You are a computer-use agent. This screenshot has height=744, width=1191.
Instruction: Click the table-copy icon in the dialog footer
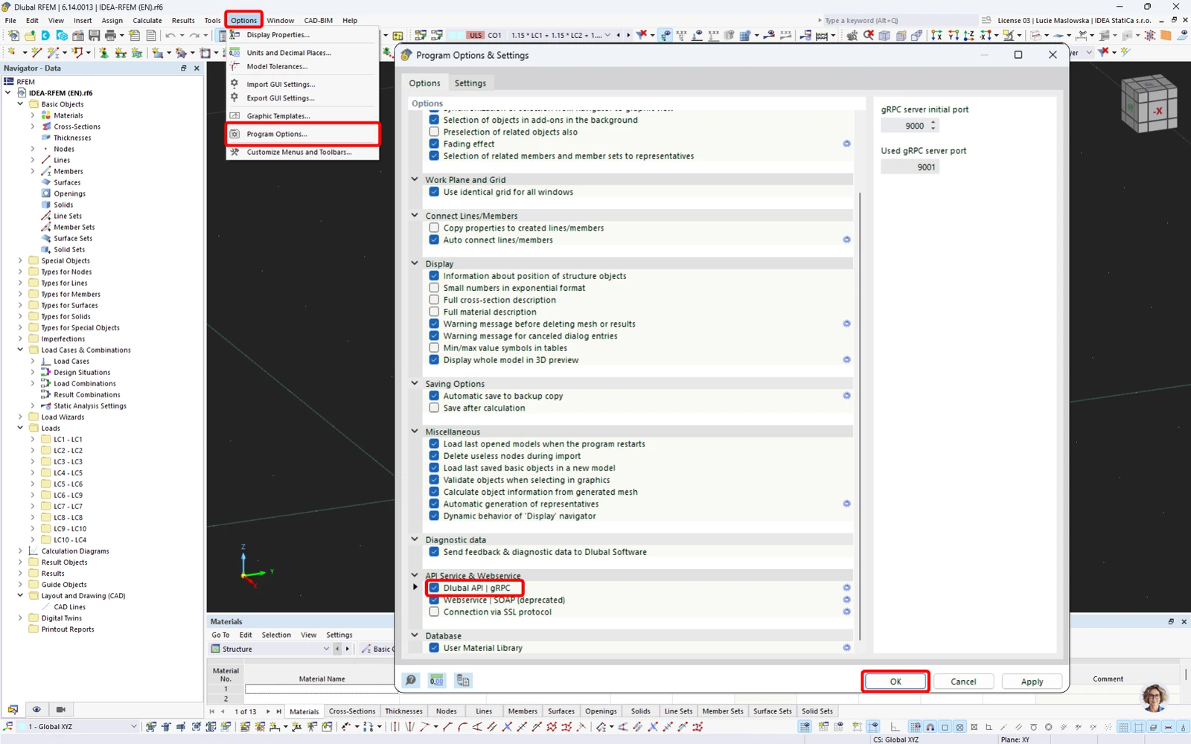tap(463, 681)
